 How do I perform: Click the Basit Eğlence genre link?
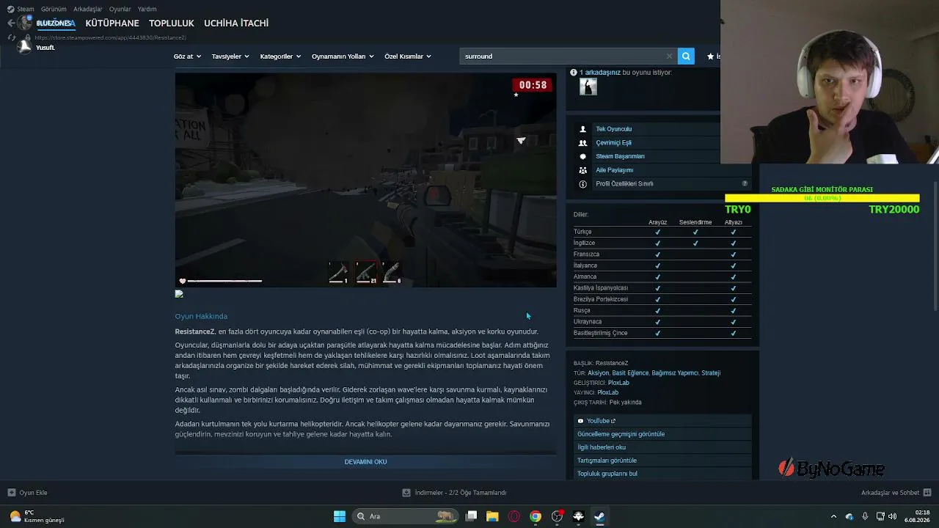tap(630, 373)
